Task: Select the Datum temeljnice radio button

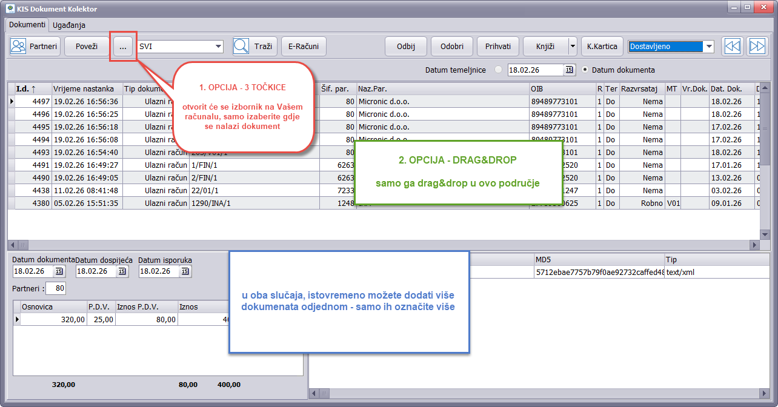Action: (x=499, y=70)
